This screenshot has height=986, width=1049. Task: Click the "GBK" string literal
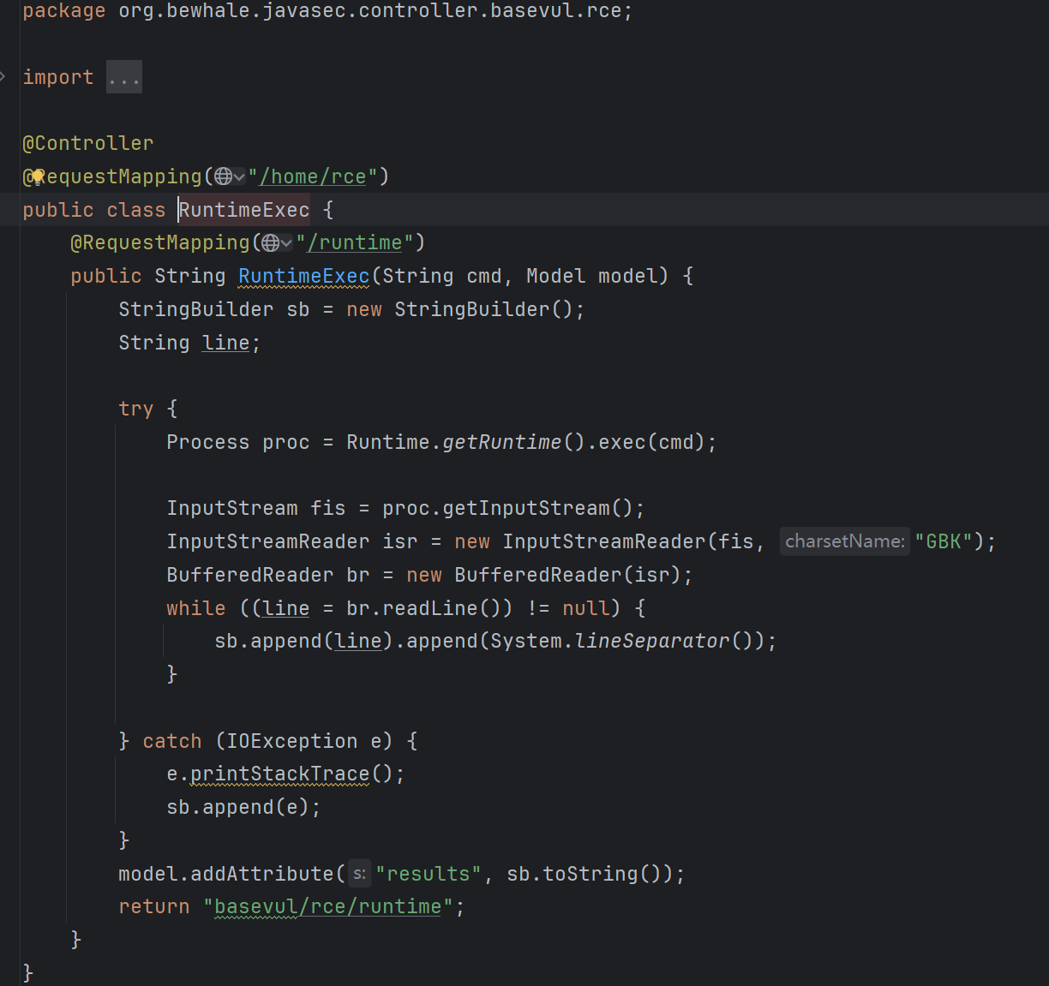(x=944, y=541)
